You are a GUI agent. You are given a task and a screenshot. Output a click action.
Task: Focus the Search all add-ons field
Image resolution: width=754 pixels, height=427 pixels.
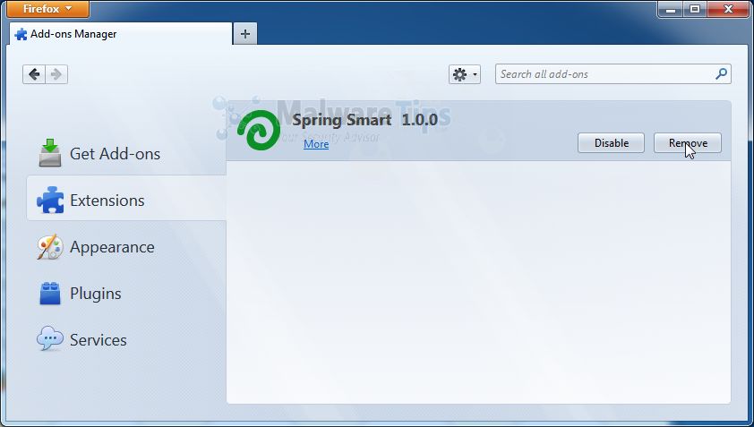(x=613, y=74)
